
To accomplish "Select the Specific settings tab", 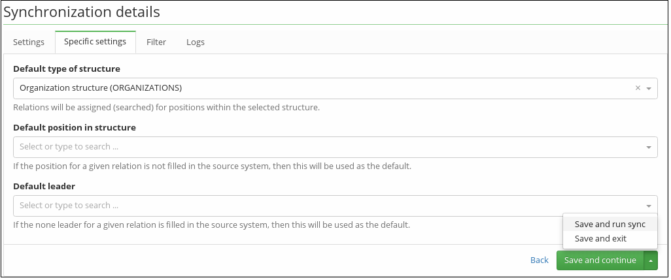I will [95, 42].
